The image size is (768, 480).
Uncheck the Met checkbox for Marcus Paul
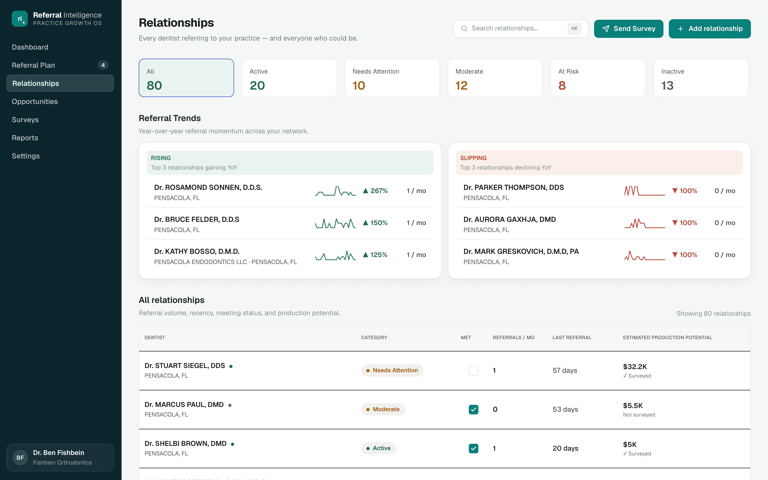tap(474, 410)
